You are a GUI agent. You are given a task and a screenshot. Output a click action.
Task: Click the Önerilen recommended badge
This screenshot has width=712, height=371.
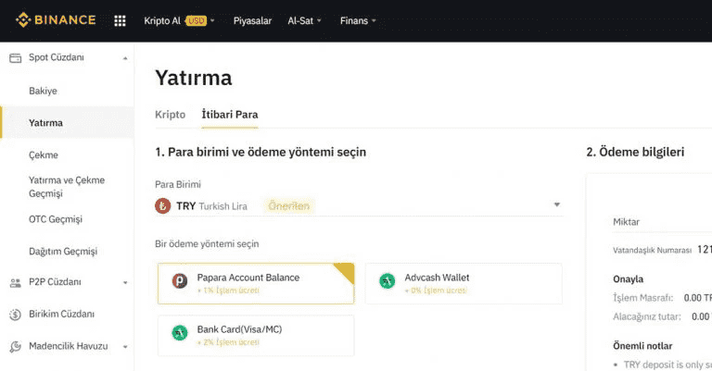pyautogui.click(x=289, y=206)
